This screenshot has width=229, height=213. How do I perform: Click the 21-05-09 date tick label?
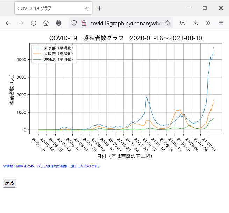click(184, 145)
